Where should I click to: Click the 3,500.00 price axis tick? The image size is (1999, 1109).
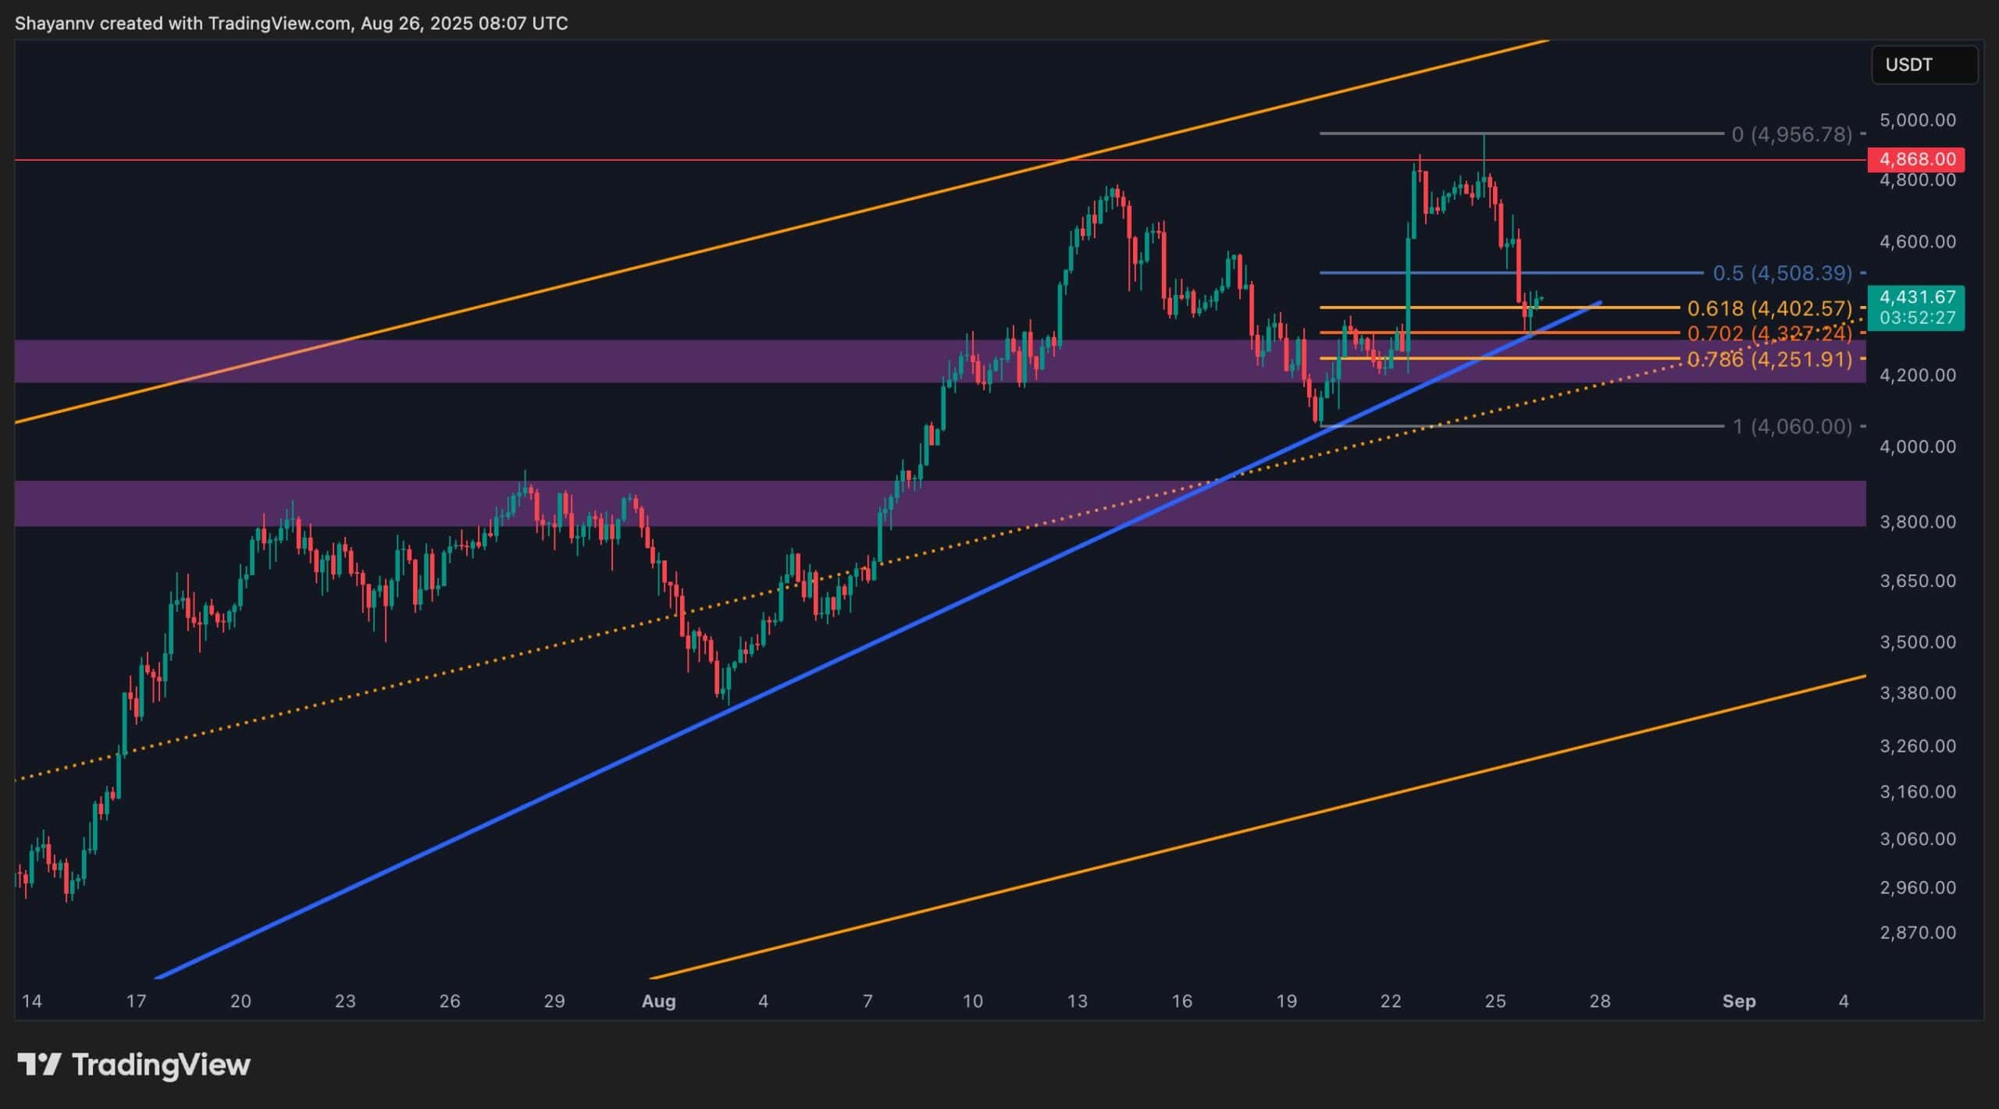(x=1917, y=642)
